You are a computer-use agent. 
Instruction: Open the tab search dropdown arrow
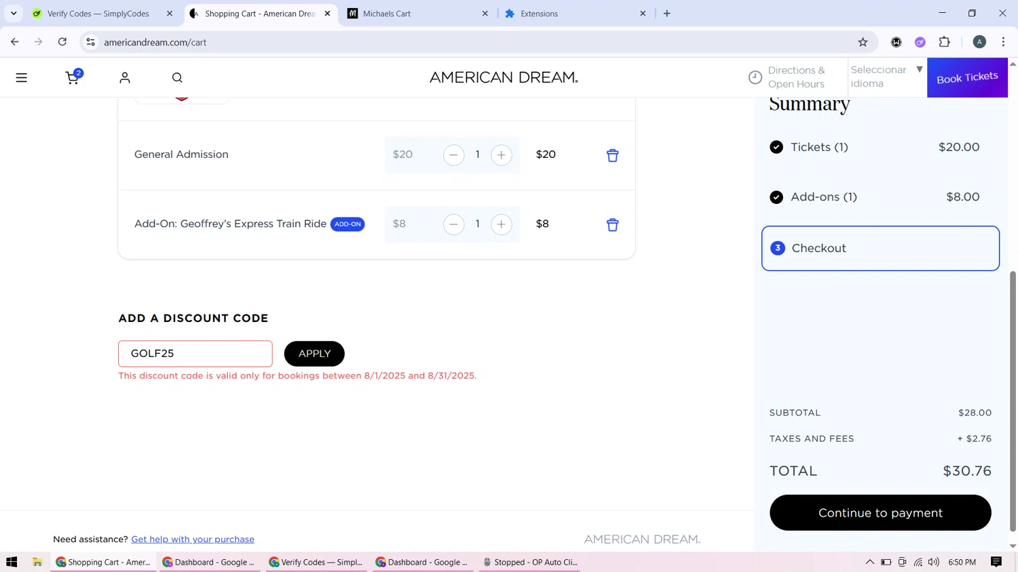coord(14,14)
